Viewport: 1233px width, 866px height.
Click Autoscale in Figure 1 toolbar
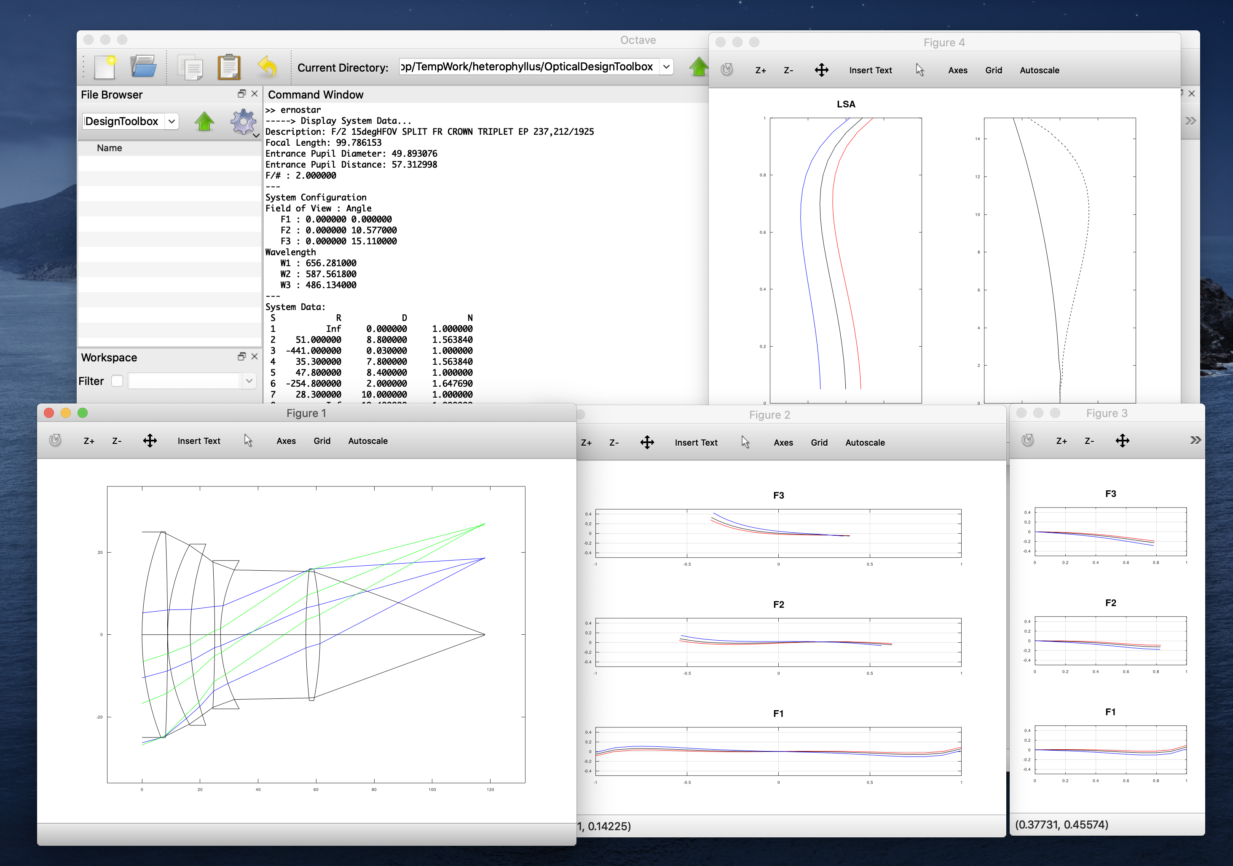pyautogui.click(x=367, y=441)
